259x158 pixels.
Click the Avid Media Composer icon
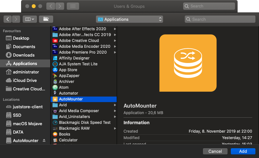point(55,111)
